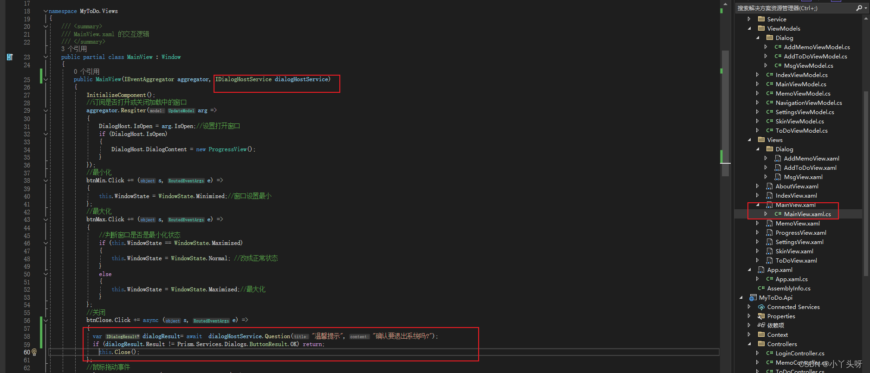
Task: Click the C# icon of ToDoViewModel.cs
Action: tap(770, 130)
